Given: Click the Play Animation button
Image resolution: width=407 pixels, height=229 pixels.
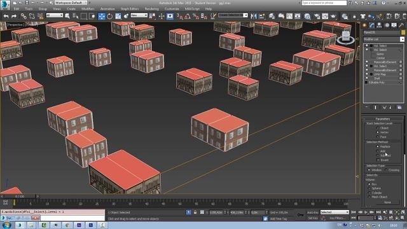Looking at the screenshot, I should pos(366,212).
